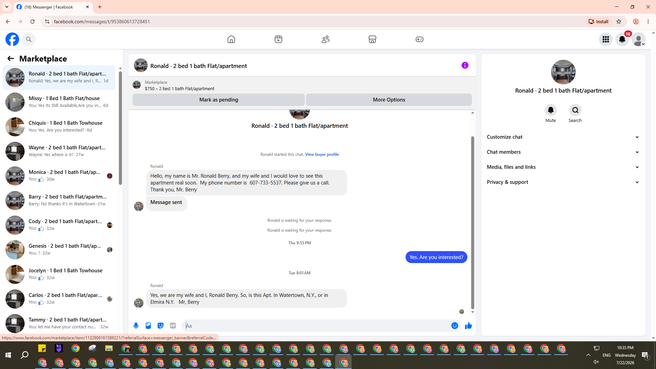Image resolution: width=656 pixels, height=369 pixels.
Task: Open a new browser tab
Action: (x=100, y=7)
